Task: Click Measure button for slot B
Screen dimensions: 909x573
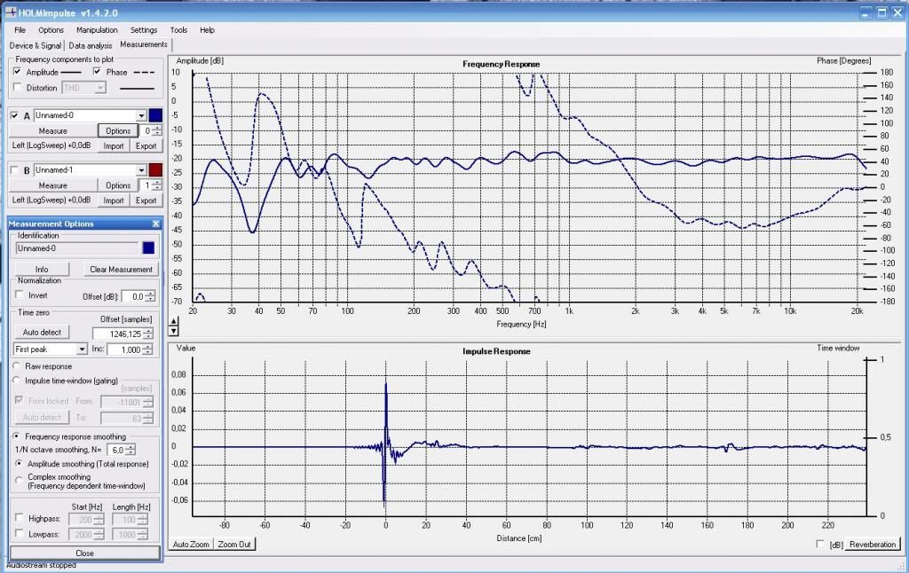Action: pyautogui.click(x=52, y=185)
